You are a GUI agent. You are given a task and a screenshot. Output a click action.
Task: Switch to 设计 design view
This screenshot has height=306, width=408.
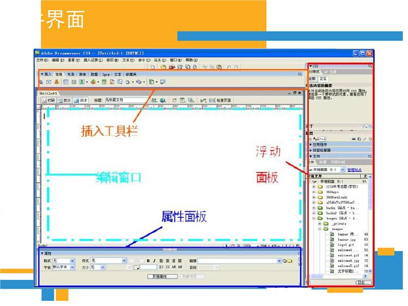[x=80, y=100]
